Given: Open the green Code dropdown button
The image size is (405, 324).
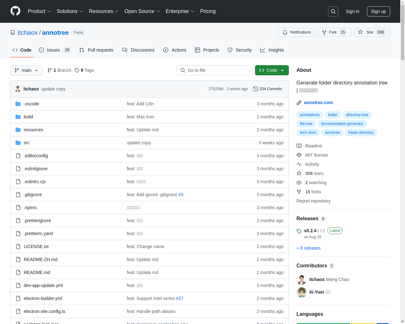Looking at the screenshot, I should (272, 70).
